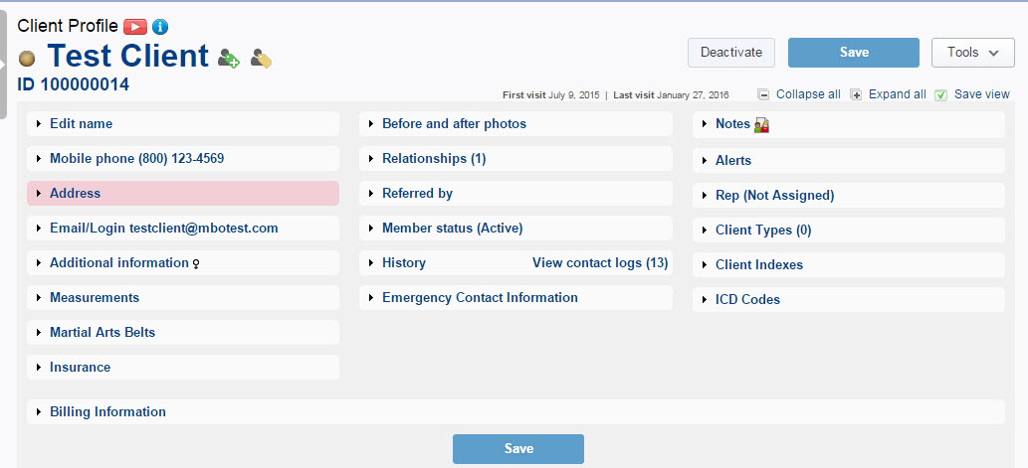This screenshot has width=1028, height=468.
Task: Expand the ICD Codes section
Action: tap(848, 300)
